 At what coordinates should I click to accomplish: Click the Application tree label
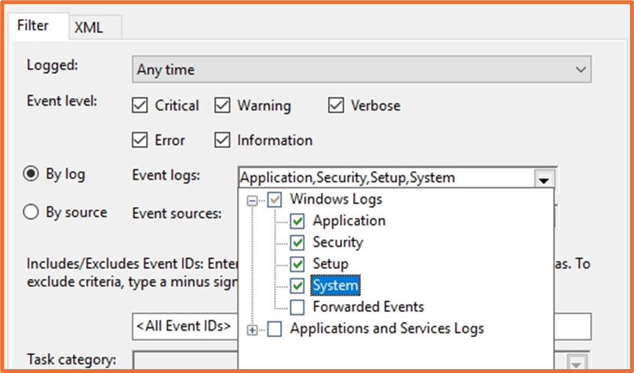[349, 221]
